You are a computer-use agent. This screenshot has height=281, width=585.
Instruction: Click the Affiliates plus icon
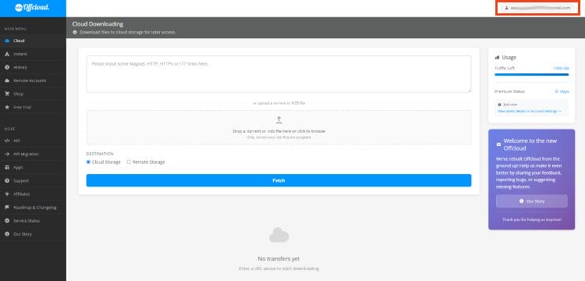point(7,194)
